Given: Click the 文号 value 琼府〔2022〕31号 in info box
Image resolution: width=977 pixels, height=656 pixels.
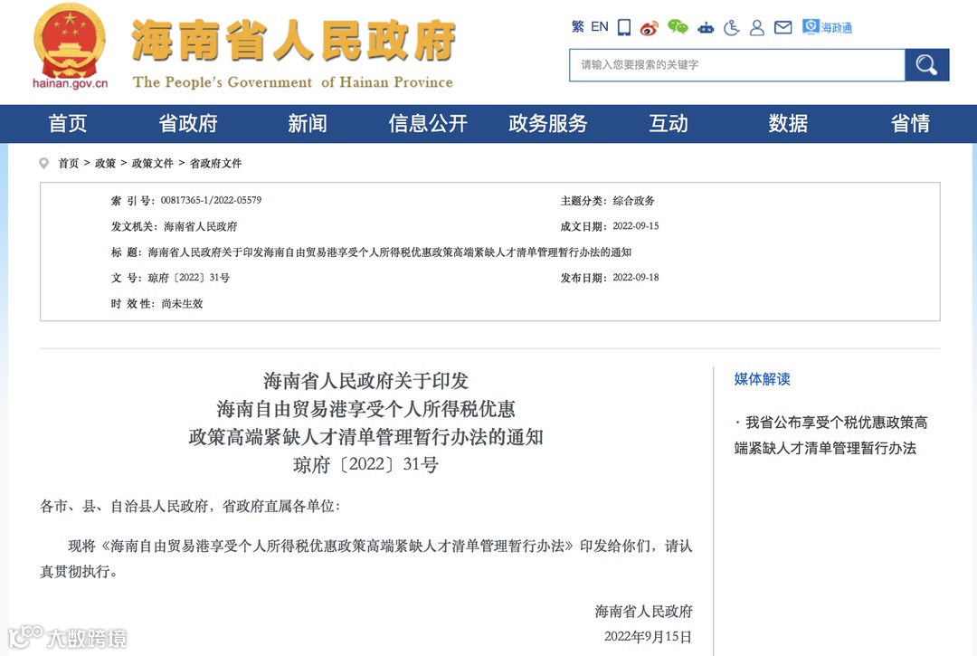Looking at the screenshot, I should tap(189, 278).
